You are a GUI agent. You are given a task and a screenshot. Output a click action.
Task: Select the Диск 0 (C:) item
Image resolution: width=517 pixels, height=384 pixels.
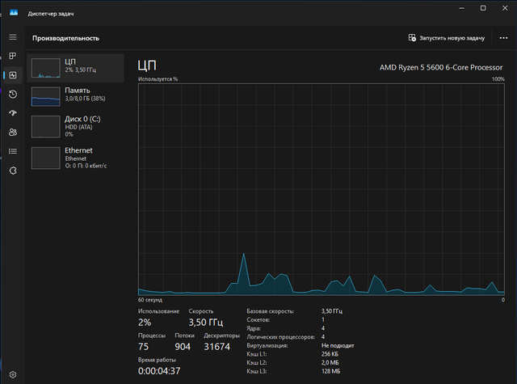coord(75,126)
